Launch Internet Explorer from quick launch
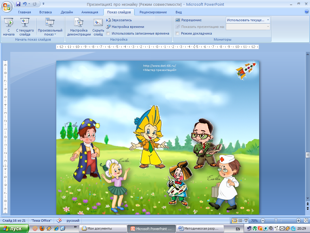The height and width of the screenshot is (233, 310). [x=56, y=228]
